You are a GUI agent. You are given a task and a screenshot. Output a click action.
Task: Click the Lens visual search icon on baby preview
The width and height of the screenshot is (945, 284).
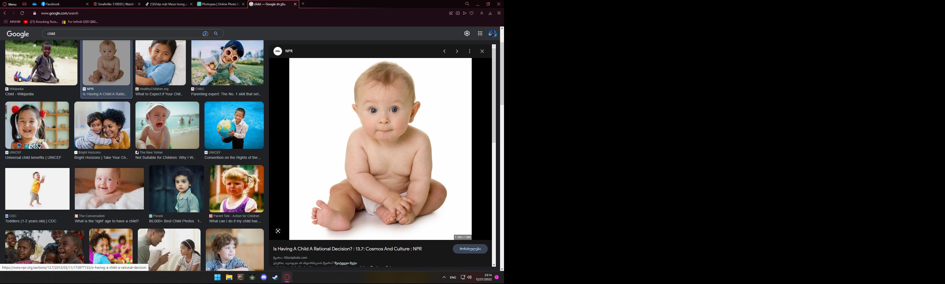[278, 231]
